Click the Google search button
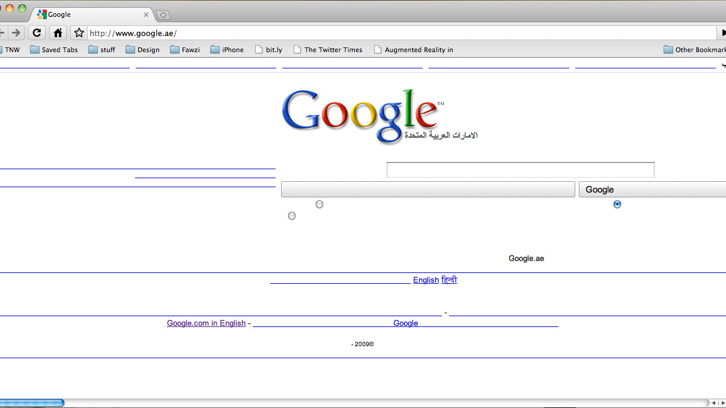This screenshot has height=408, width=726. point(652,190)
